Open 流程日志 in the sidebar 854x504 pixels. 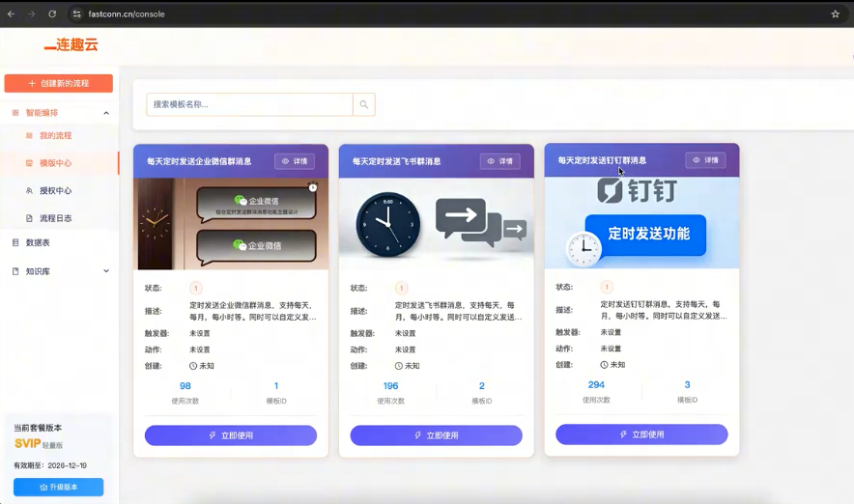point(55,218)
